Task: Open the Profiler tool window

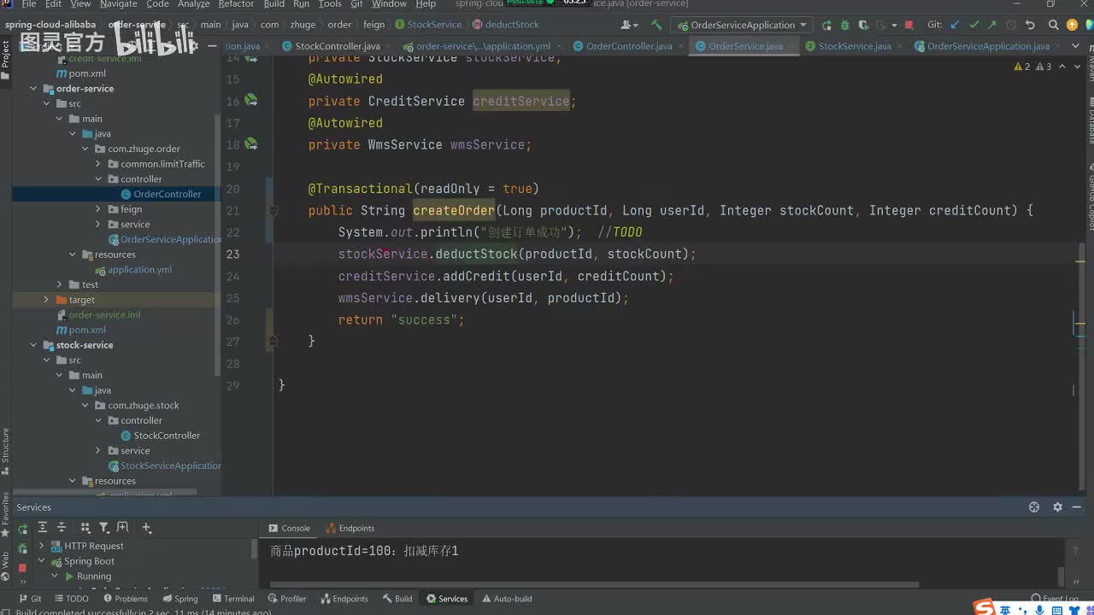Action: (287, 599)
